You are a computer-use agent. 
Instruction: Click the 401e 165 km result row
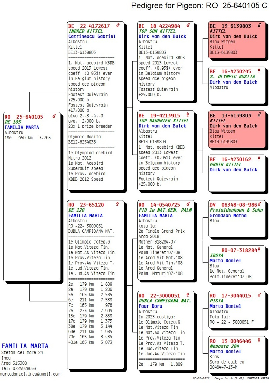[90, 342]
